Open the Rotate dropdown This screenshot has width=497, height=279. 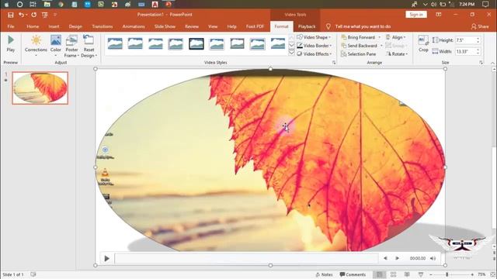[397, 54]
